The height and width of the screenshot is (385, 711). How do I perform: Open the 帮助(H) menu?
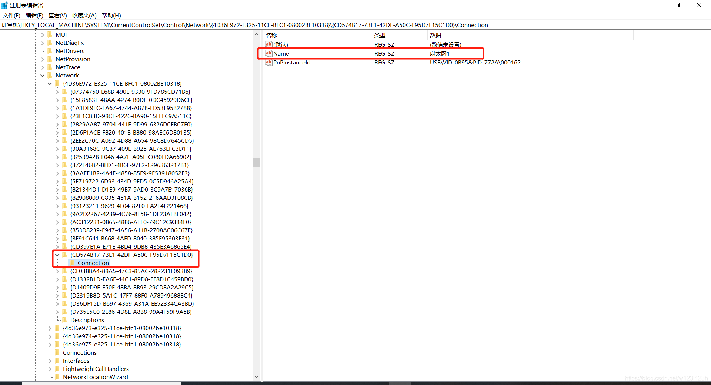pyautogui.click(x=111, y=15)
